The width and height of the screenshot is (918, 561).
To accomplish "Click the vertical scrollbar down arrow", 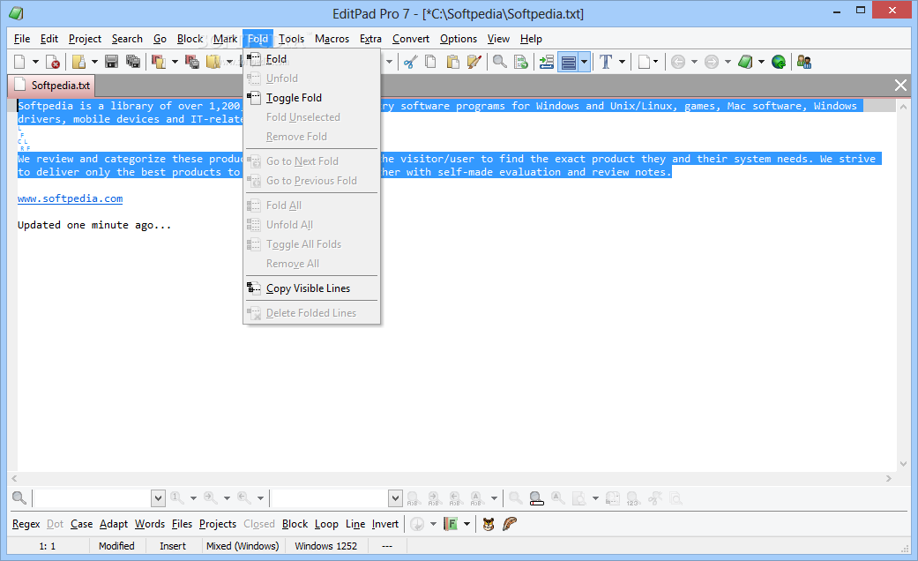I will [903, 464].
